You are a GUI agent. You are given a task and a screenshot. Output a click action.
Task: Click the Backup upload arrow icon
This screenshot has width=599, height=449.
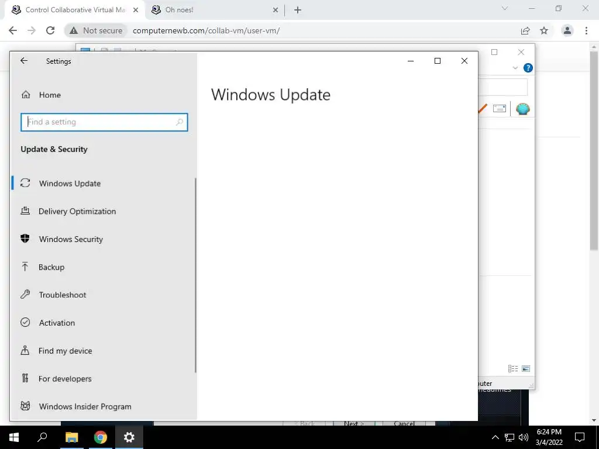(25, 267)
